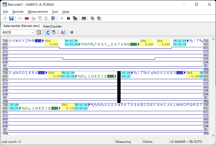Click the TEST_DATA received text
216x145 pixels.
[x=109, y=45]
